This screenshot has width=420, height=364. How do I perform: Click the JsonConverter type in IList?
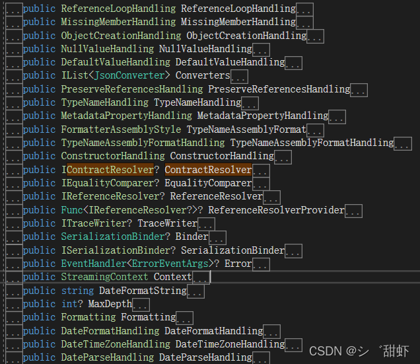coord(129,75)
